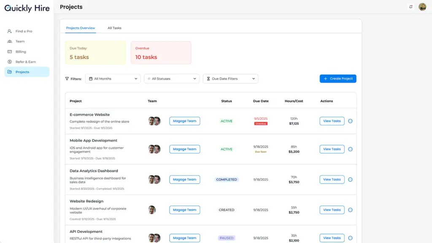Open Team from the sidebar
The image size is (432, 243).
click(x=20, y=41)
